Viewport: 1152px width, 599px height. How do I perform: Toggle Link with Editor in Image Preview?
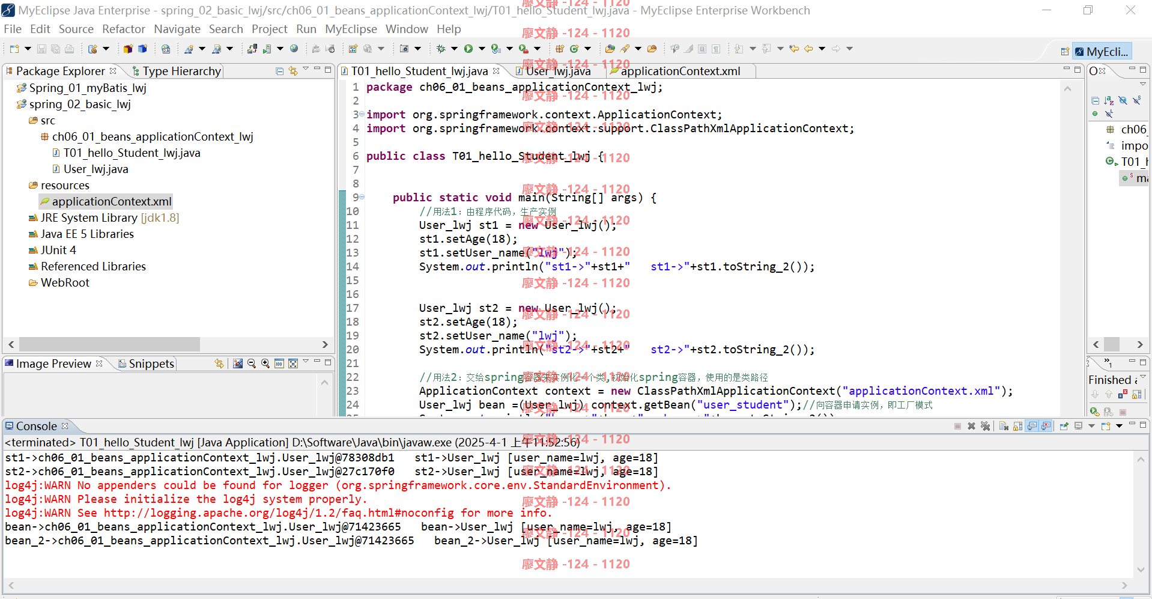219,363
